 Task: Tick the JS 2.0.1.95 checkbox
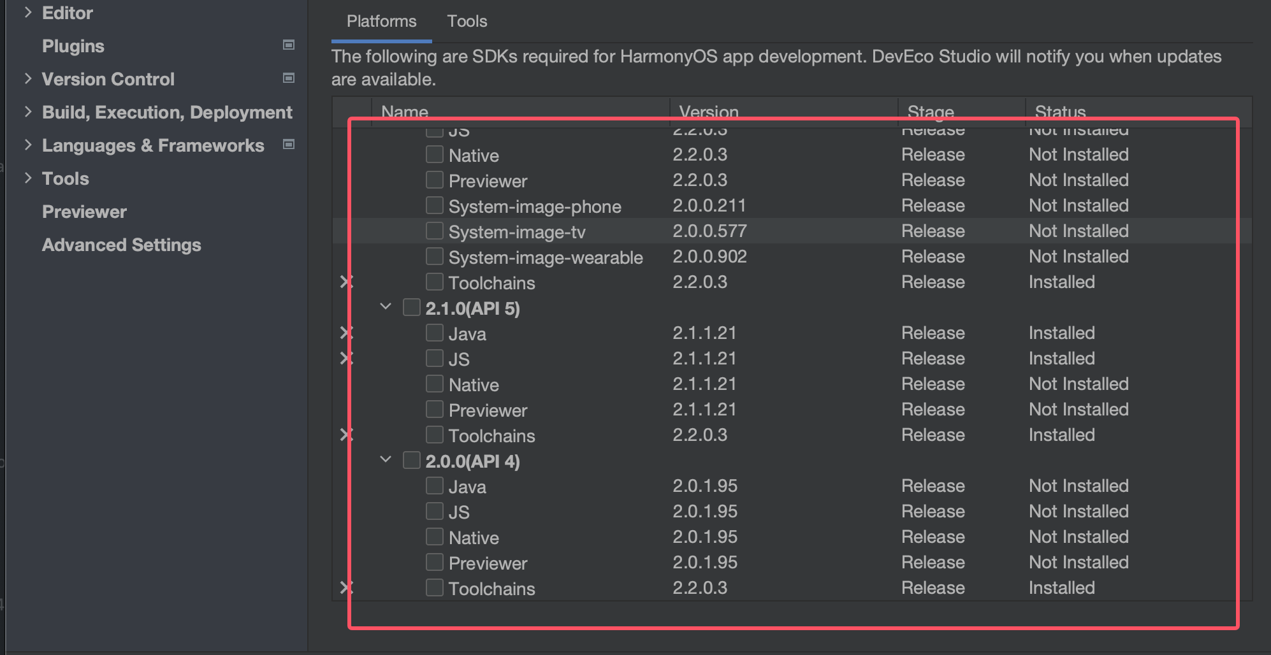coord(435,511)
